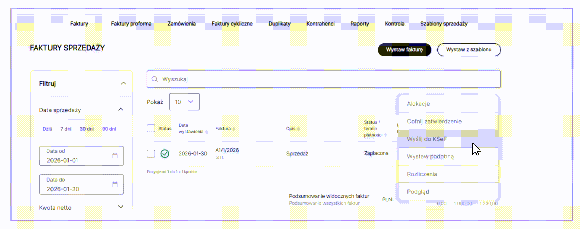The height and width of the screenshot is (229, 580).
Task: Click green approved status icon for A1/1/2026
Action: tap(165, 154)
